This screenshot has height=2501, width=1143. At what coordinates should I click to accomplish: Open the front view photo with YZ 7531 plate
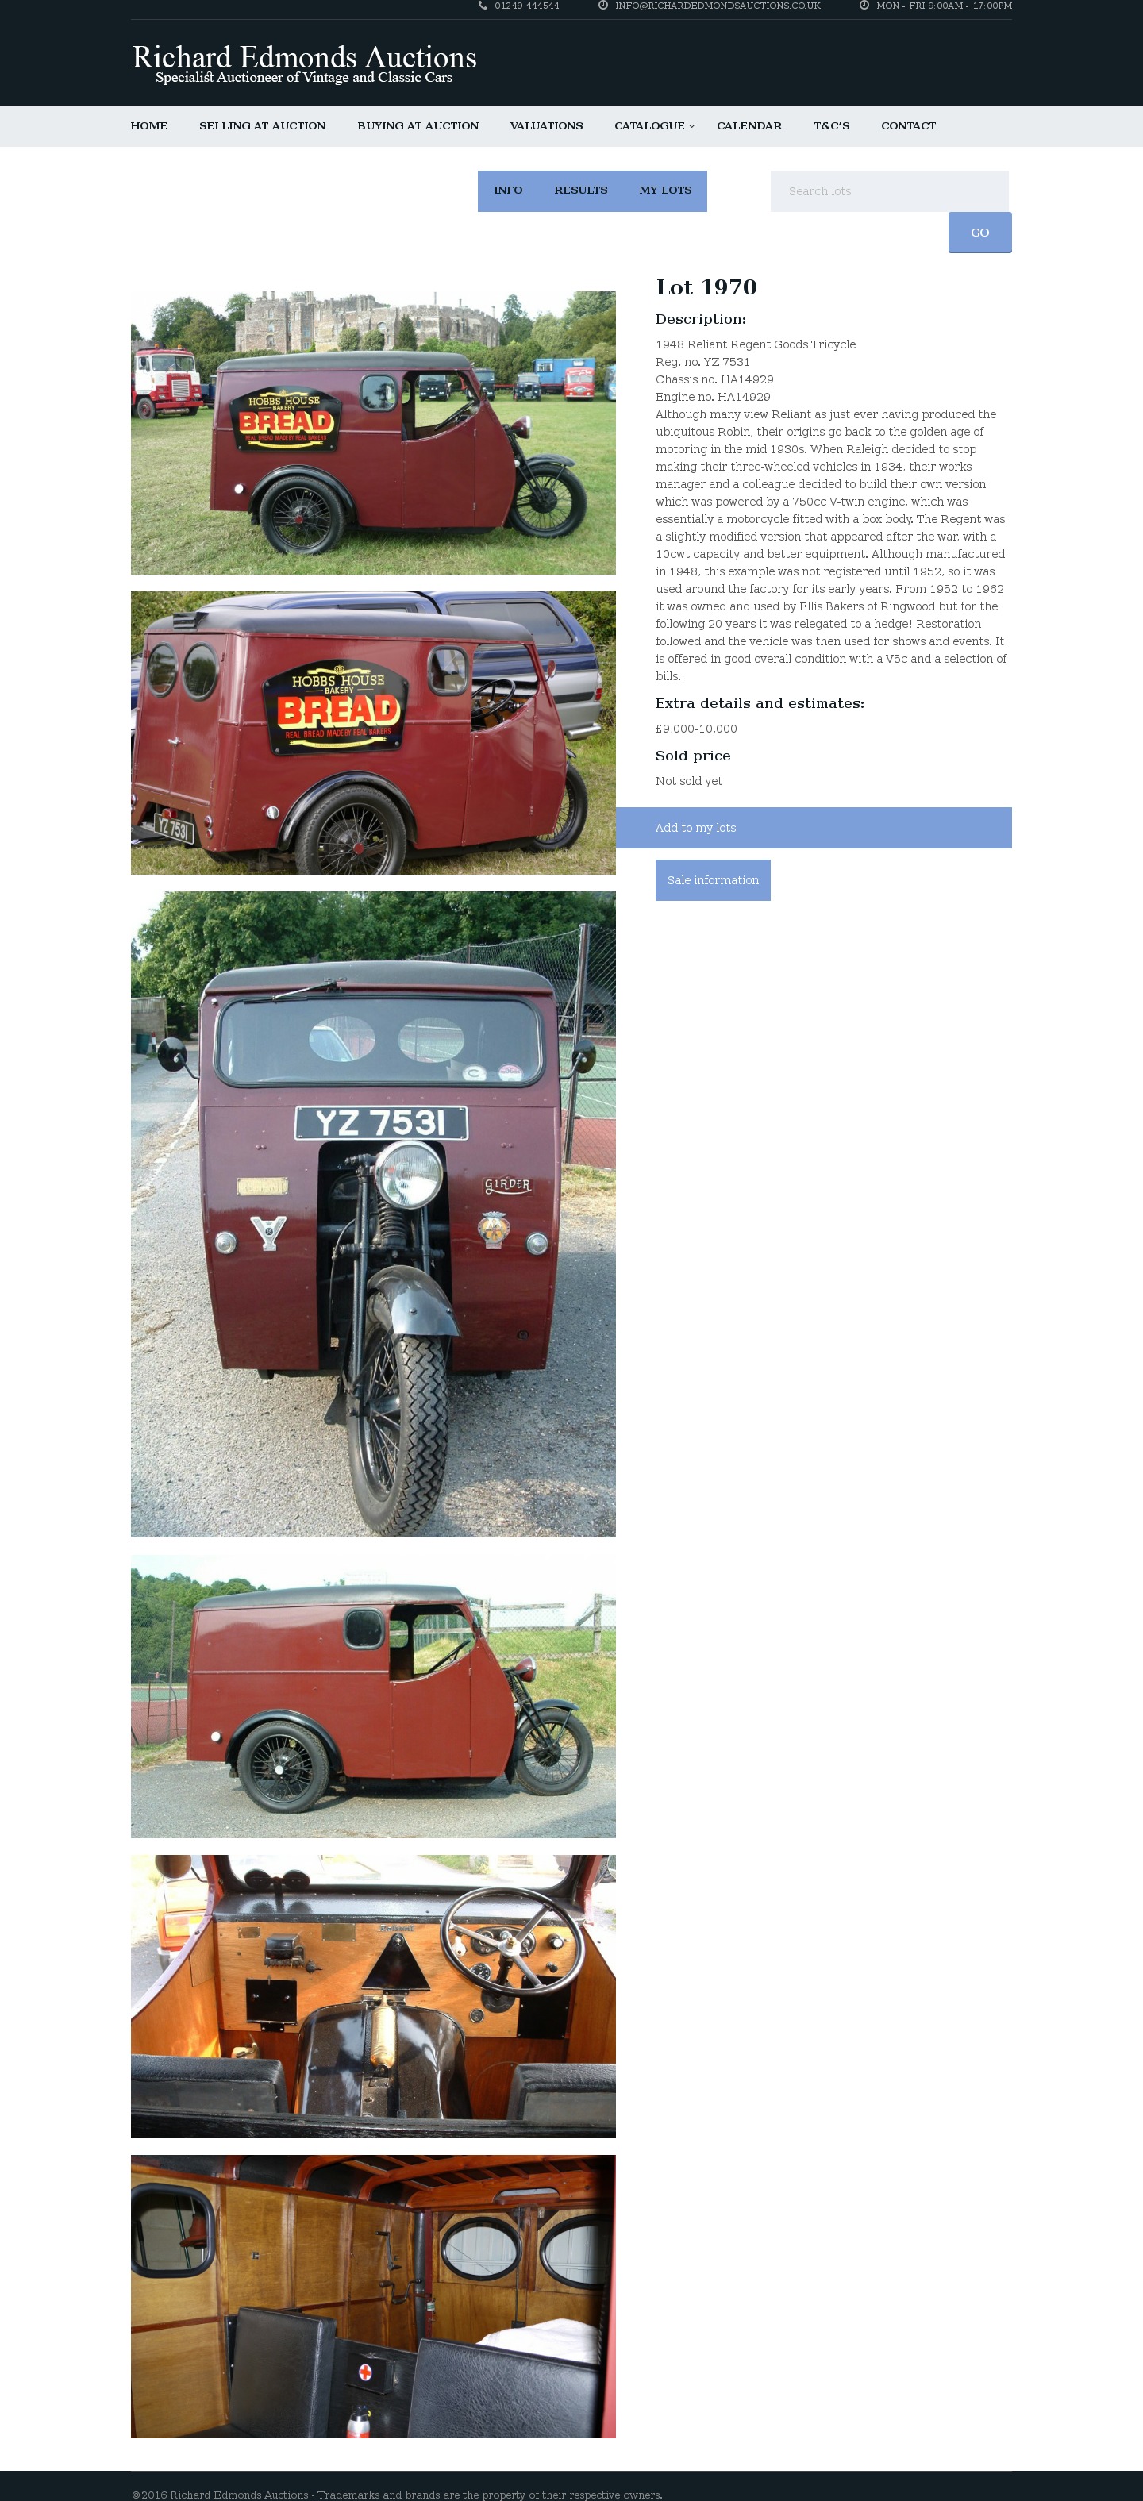pos(373,1214)
